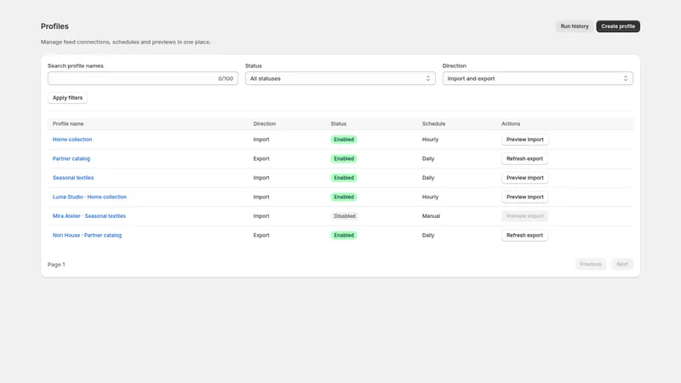This screenshot has width=681, height=383.
Task: Click Enabled badge in Home collection row
Action: tap(344, 140)
